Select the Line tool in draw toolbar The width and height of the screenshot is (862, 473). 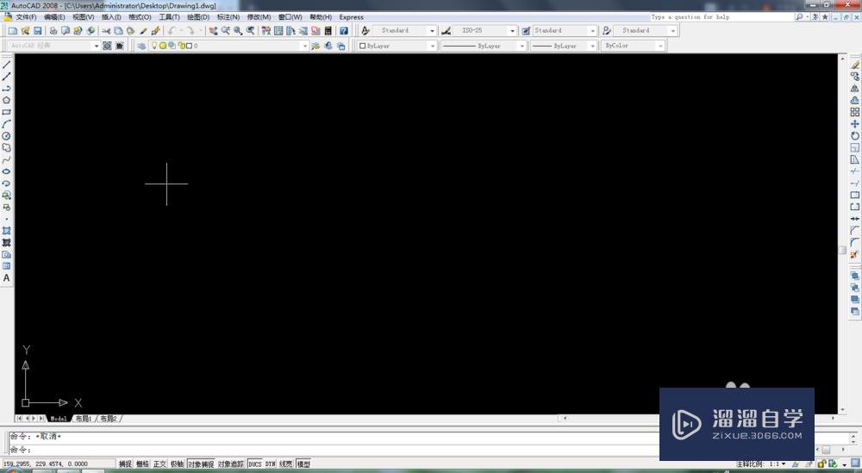[7, 65]
